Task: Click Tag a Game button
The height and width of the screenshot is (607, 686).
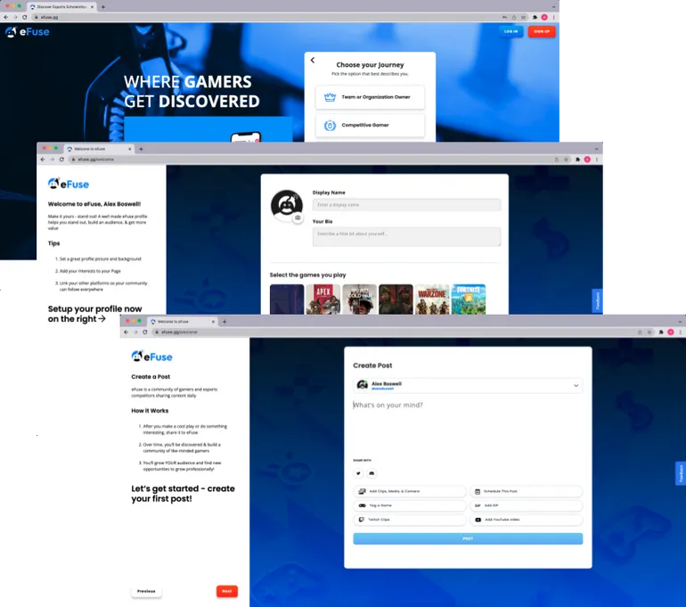Action: (410, 505)
